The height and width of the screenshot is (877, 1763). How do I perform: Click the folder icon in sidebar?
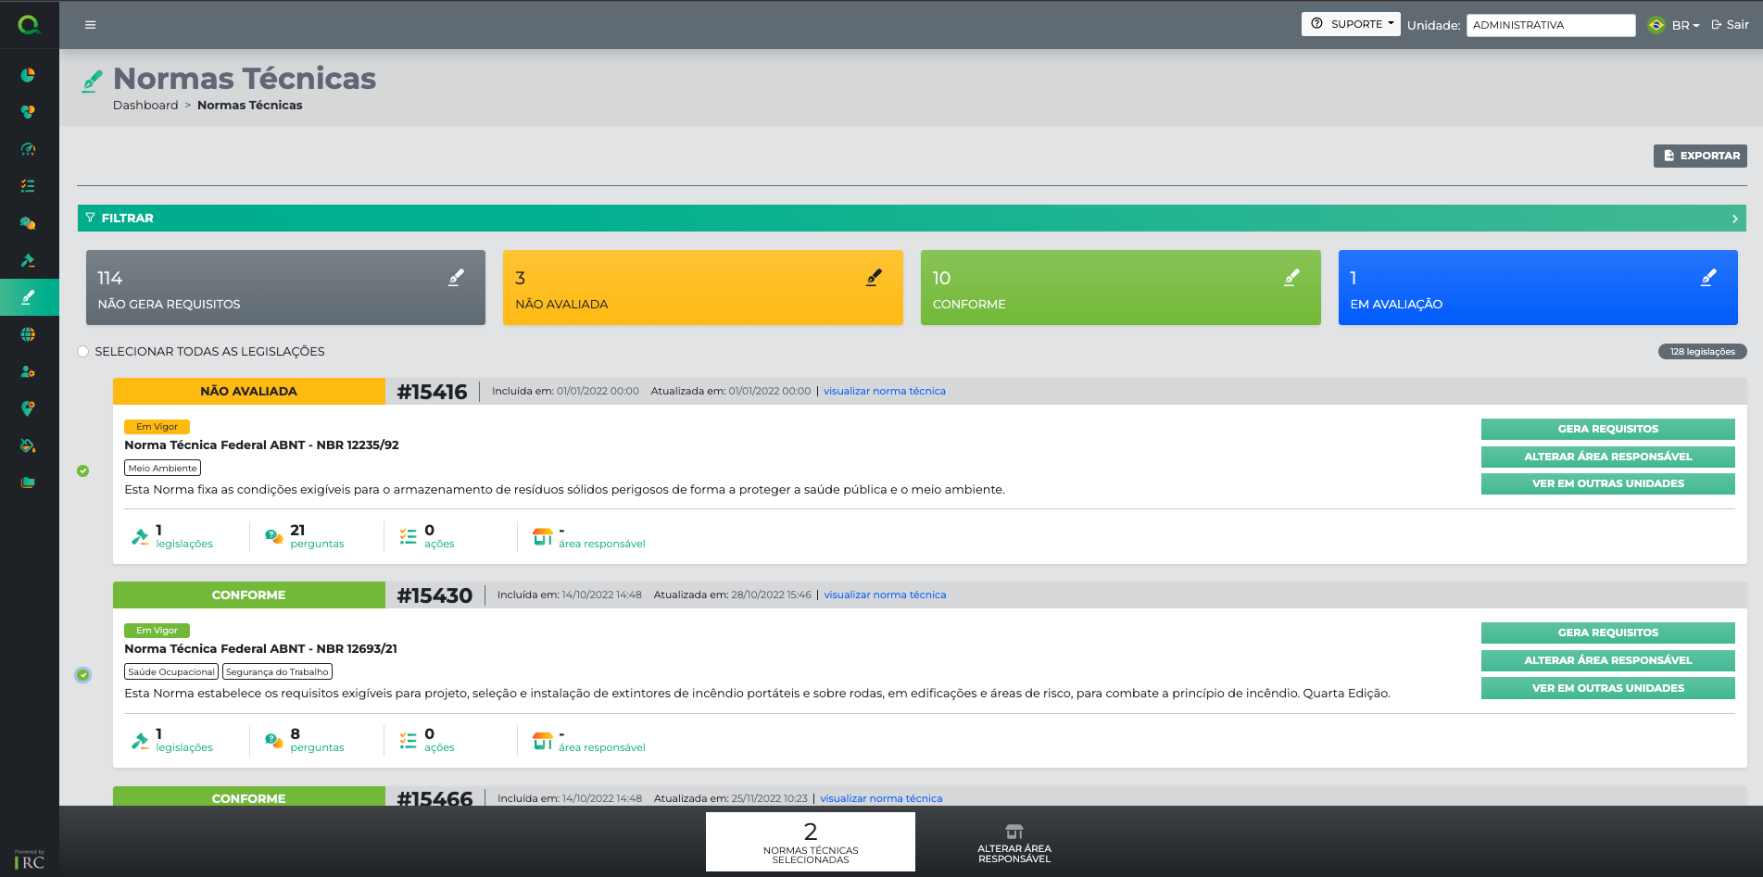28,482
